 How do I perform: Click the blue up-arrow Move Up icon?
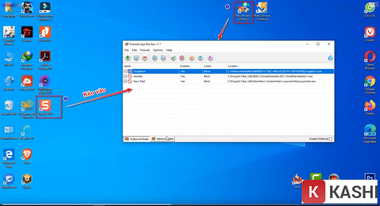(x=200, y=58)
